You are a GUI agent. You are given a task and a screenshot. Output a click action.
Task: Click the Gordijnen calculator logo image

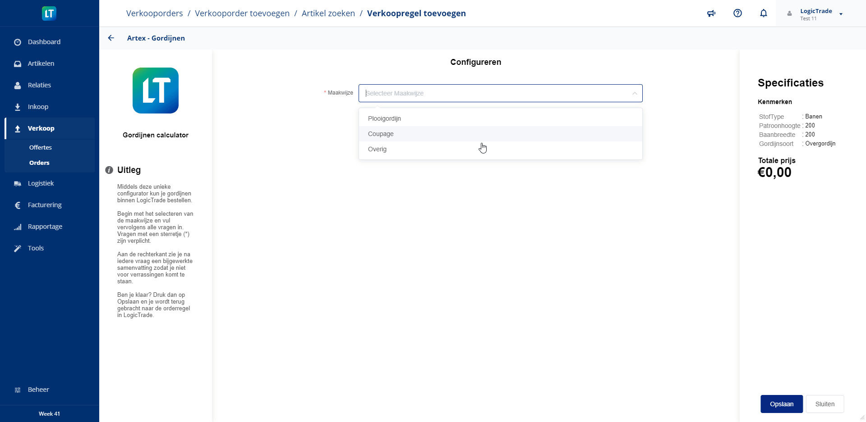tap(156, 91)
